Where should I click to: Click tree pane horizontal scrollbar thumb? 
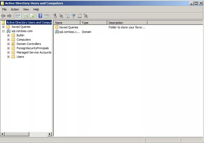tap(17, 134)
